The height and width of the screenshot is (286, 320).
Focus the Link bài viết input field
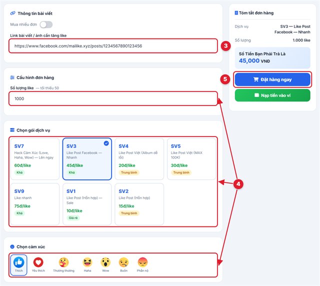click(x=113, y=46)
